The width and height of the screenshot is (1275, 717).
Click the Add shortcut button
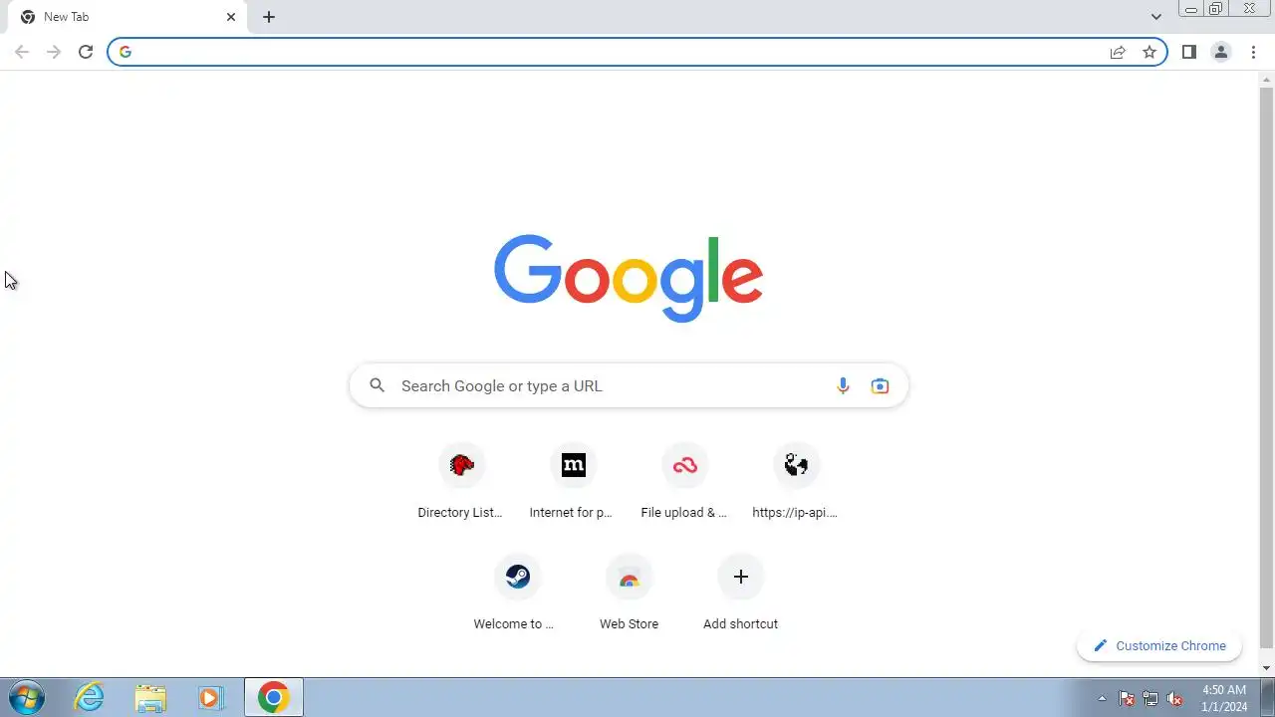pos(740,594)
